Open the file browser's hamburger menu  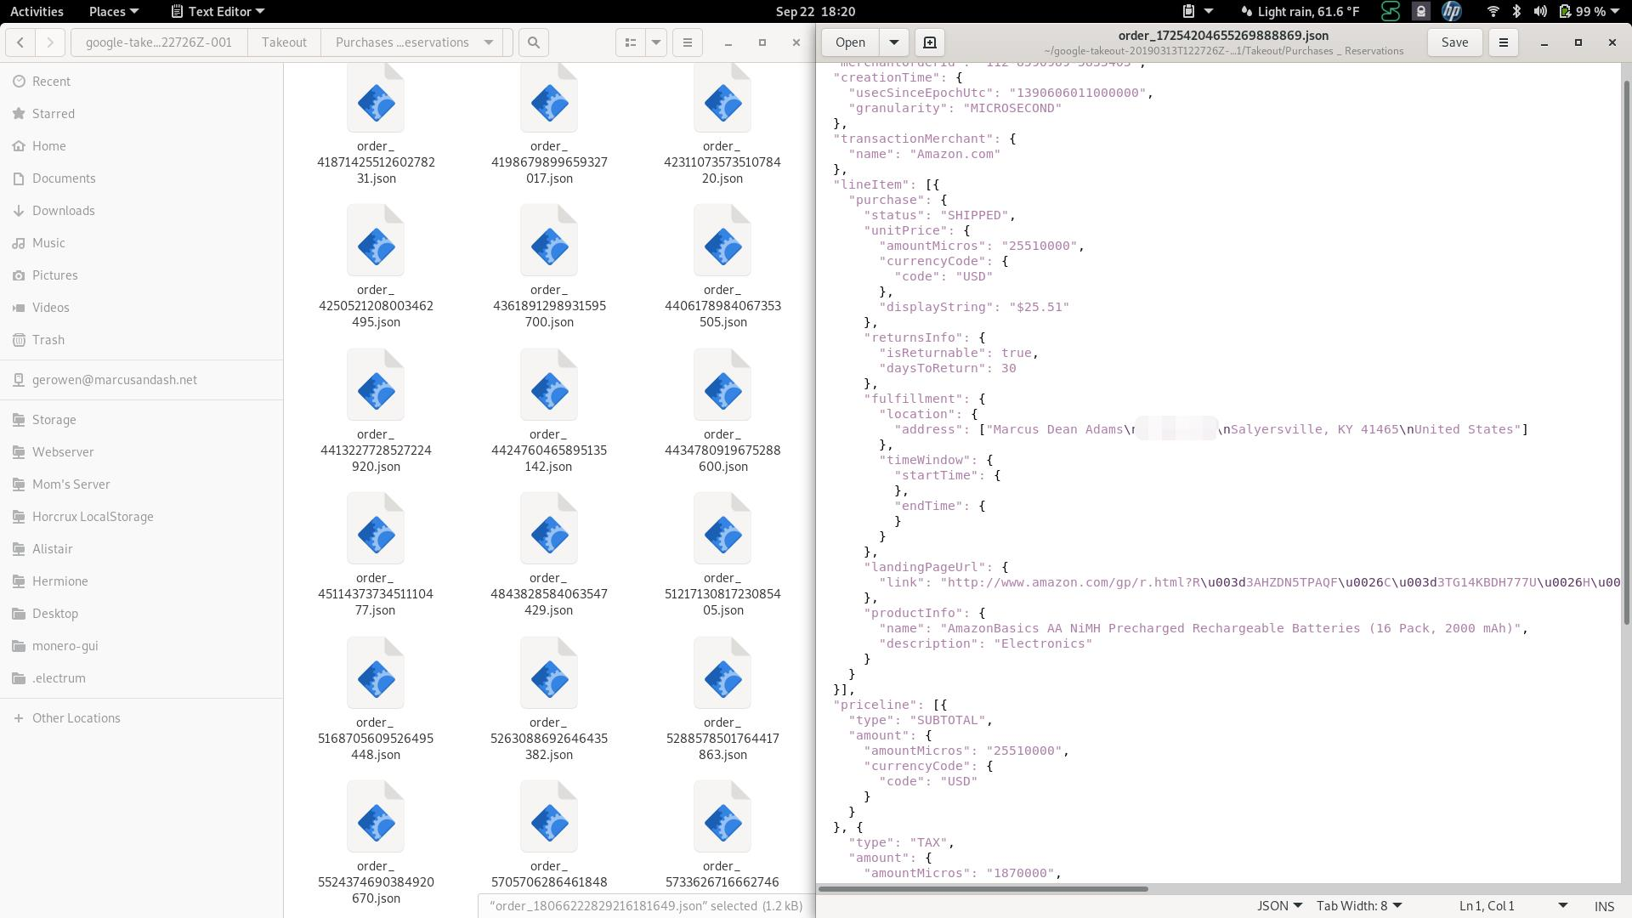click(687, 42)
